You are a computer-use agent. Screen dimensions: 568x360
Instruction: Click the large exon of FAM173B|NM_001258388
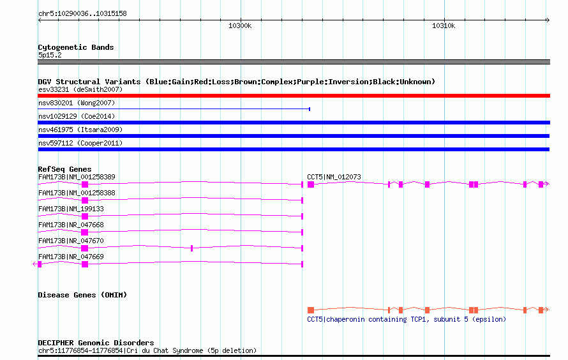tap(85, 200)
